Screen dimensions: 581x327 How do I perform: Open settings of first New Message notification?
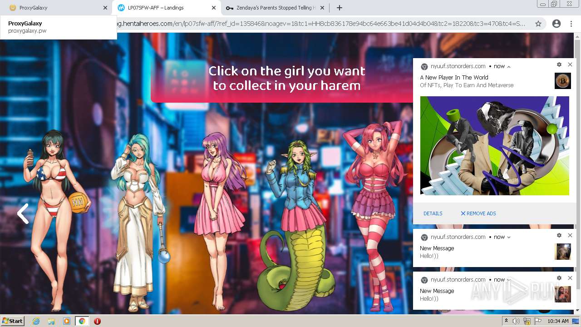pyautogui.click(x=559, y=235)
